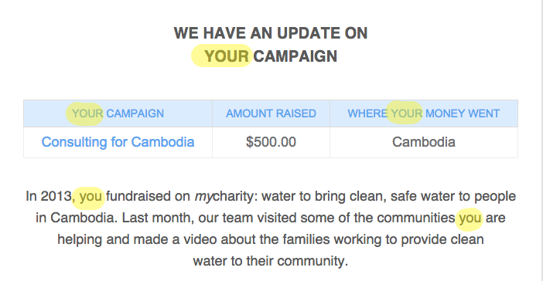Screen dimensions: 543x281
Task: Open the Consulting for Cambodia link
Action: click(x=118, y=142)
